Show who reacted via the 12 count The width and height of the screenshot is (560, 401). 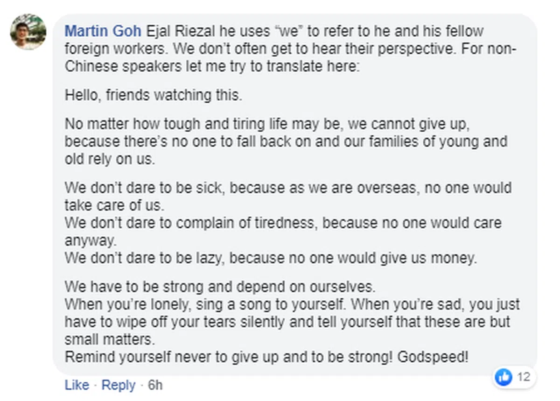pos(524,377)
